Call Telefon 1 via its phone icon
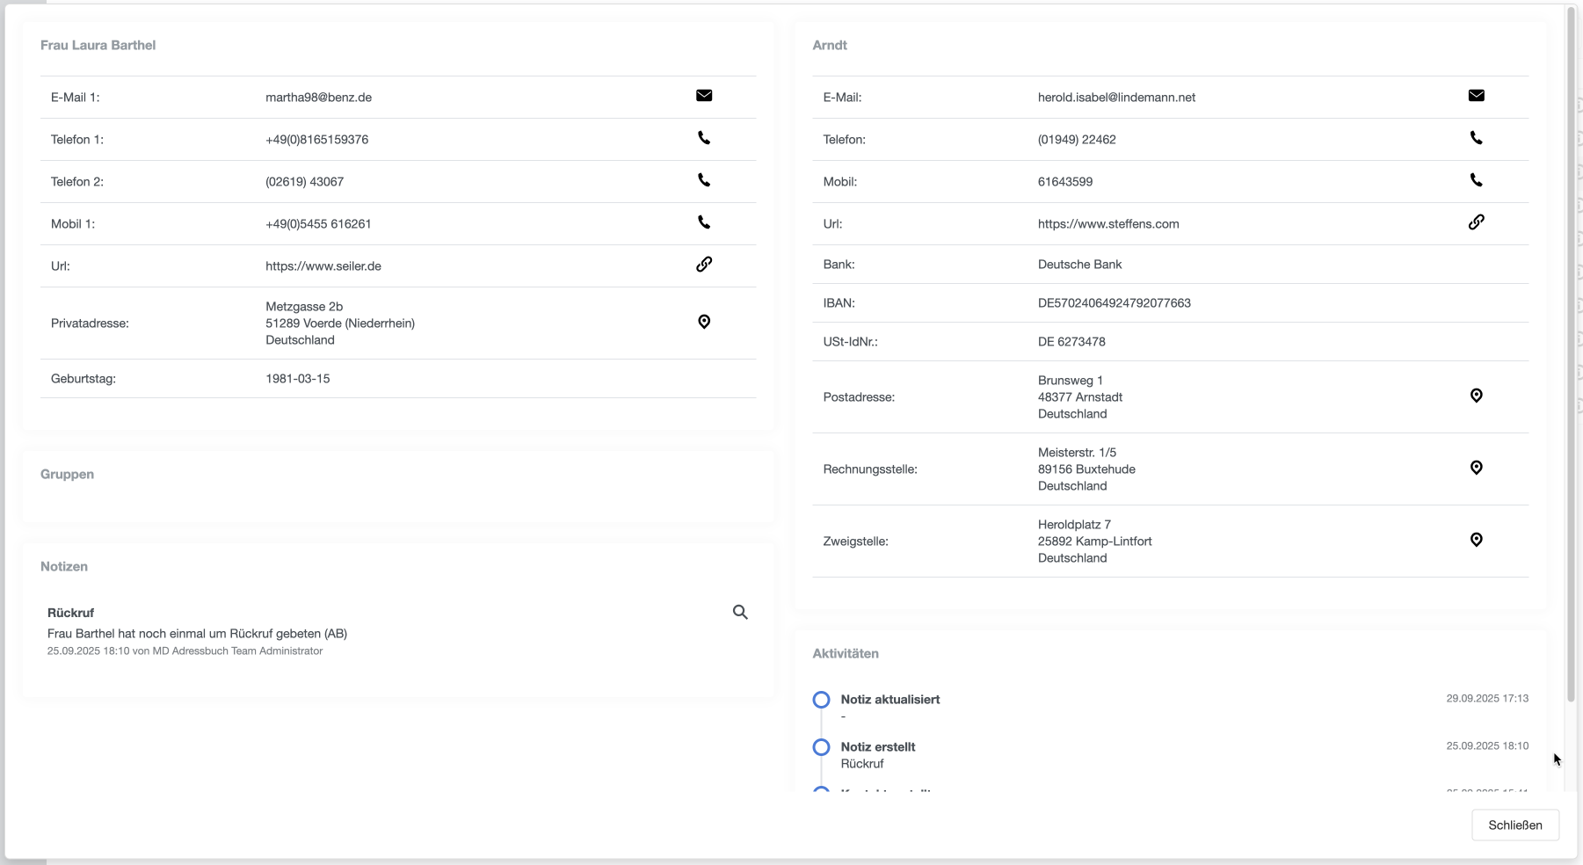The image size is (1583, 865). pos(704,138)
